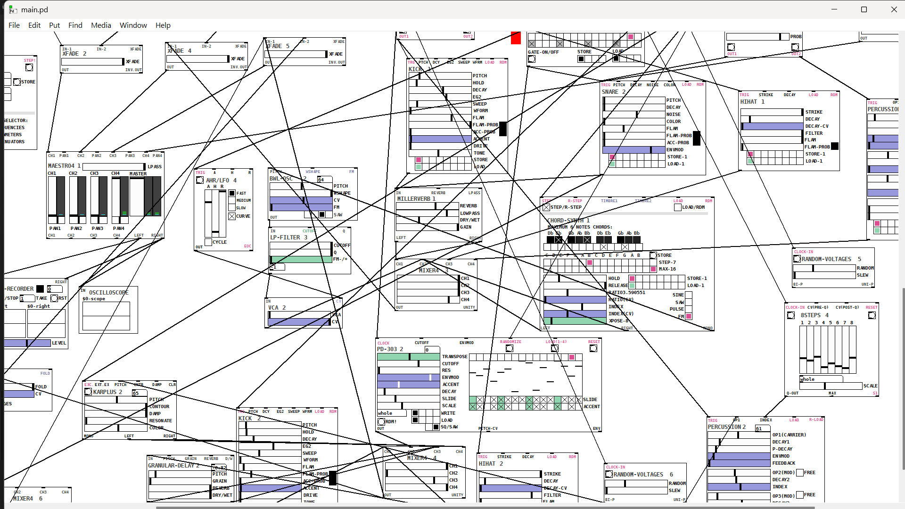Trigger the STEP! bang
905x509 pixels.
[29, 67]
